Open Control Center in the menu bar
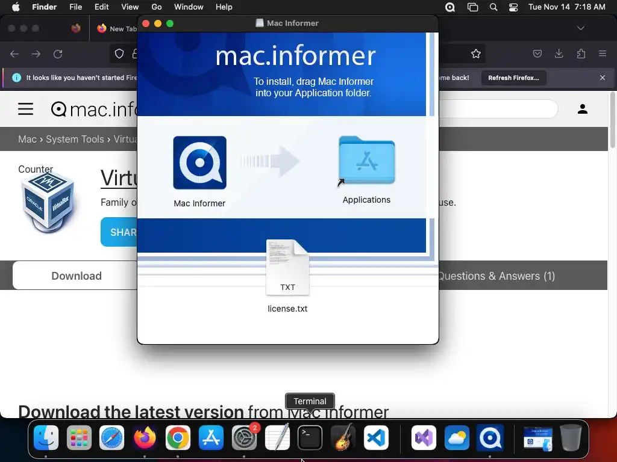The image size is (617, 462). coord(513,7)
